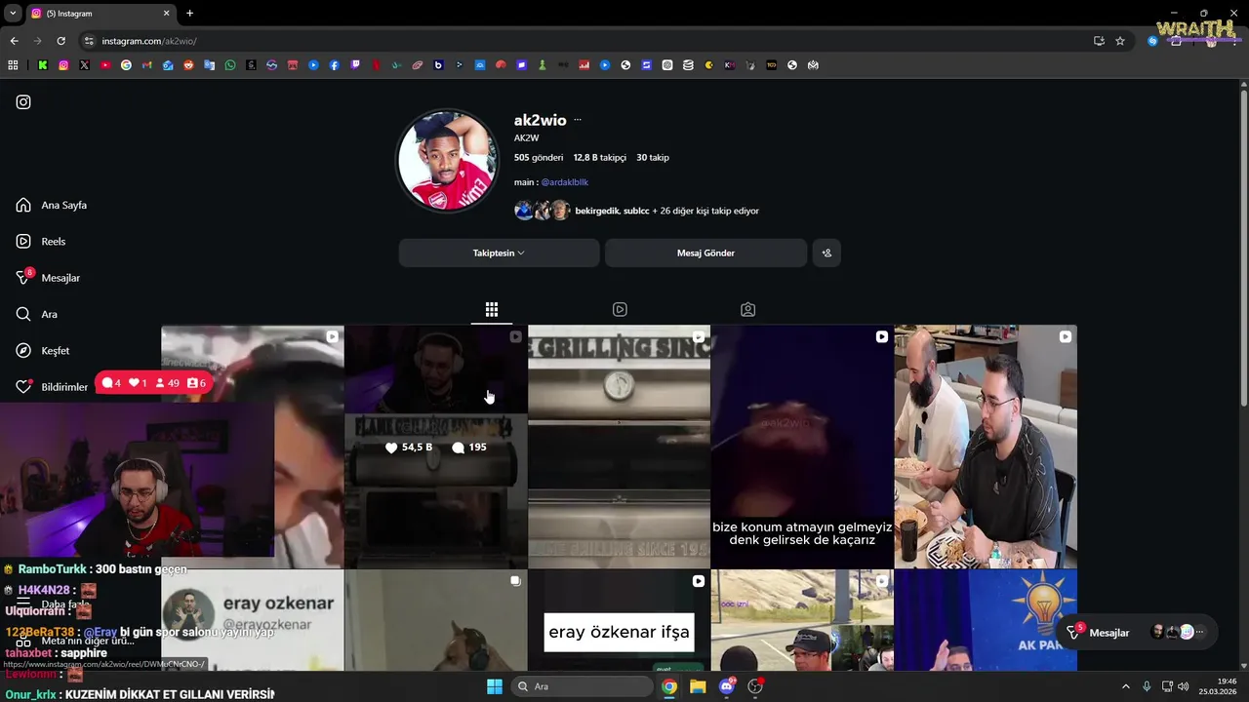Open the volume control in system tray
The height and width of the screenshot is (702, 1249).
[1183, 686]
